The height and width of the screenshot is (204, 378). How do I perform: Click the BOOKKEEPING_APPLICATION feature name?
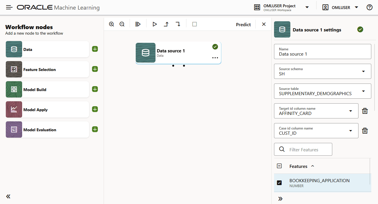coord(319,180)
